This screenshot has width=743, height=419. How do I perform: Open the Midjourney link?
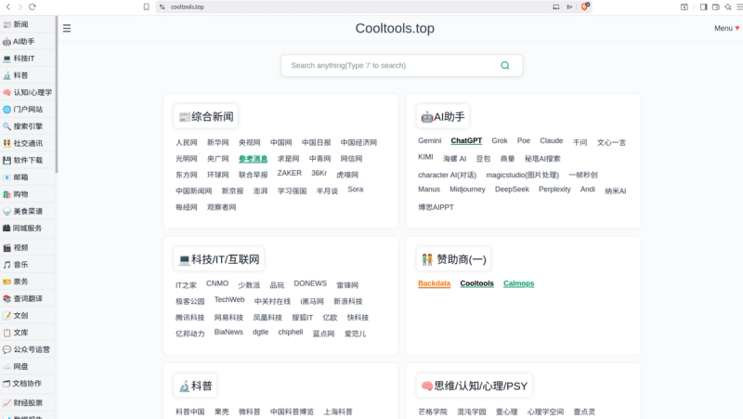[x=468, y=190]
